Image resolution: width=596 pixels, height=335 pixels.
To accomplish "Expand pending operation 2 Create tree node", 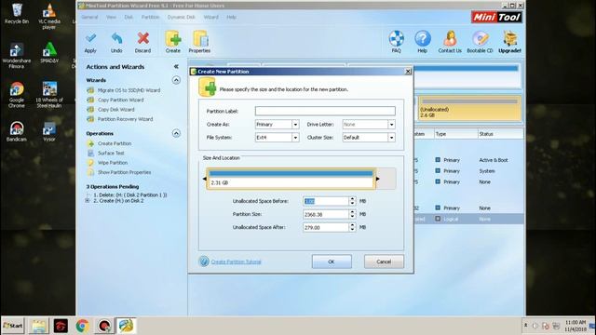I will [88, 201].
